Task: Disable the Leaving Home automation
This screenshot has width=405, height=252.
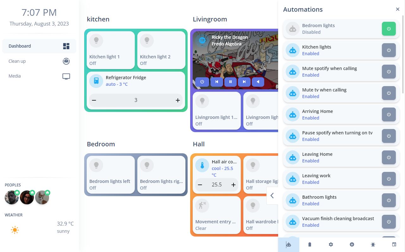Action: pyautogui.click(x=389, y=157)
